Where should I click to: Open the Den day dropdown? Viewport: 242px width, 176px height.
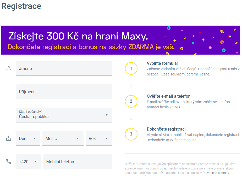pyautogui.click(x=28, y=138)
